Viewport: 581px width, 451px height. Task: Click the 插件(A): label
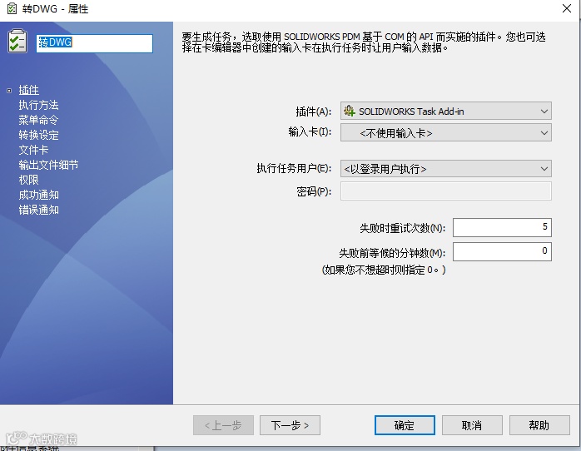click(x=314, y=112)
